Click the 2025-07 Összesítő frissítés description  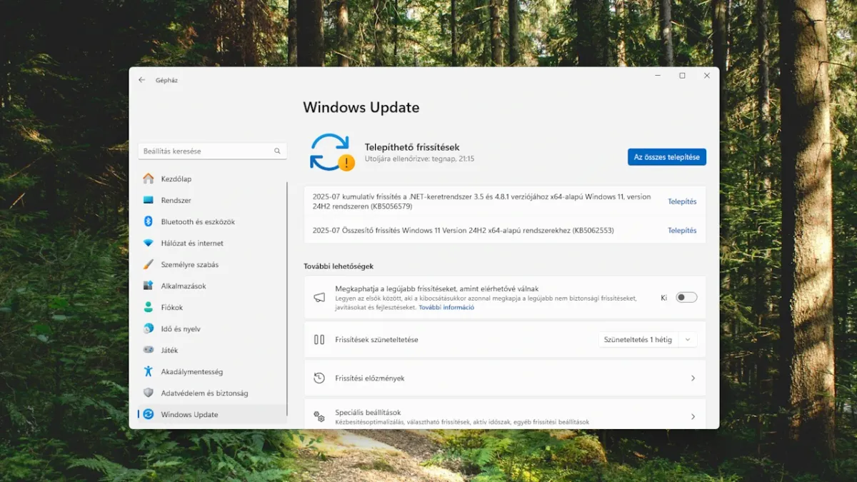(x=463, y=230)
